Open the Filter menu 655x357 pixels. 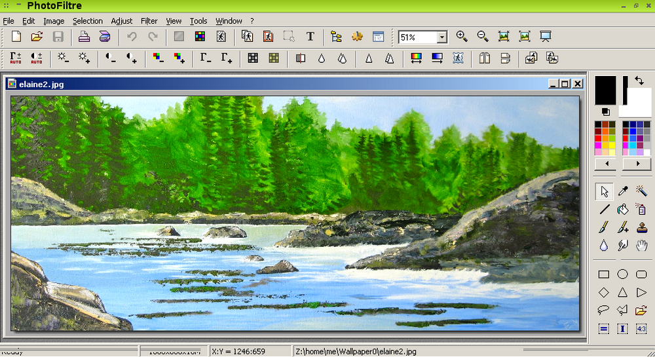149,21
